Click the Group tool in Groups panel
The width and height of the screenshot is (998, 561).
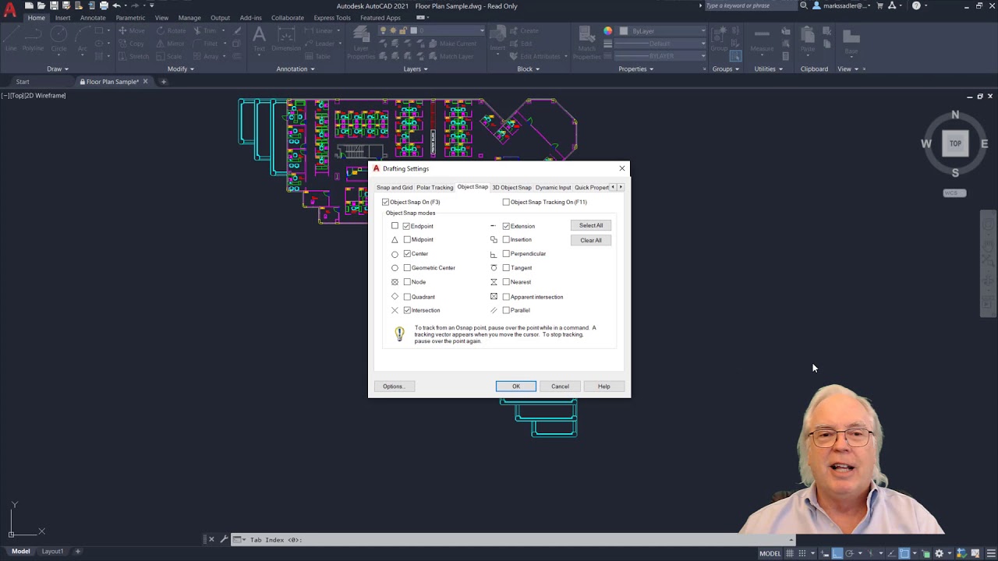(719, 39)
